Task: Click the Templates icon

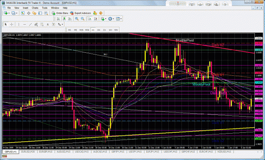Action: [x=118, y=19]
